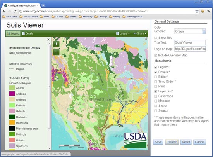Enable the Editor menu item checkbox
The image size is (213, 157).
pos(156,77)
